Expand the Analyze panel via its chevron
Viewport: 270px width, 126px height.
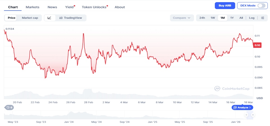pyautogui.click(x=250, y=108)
